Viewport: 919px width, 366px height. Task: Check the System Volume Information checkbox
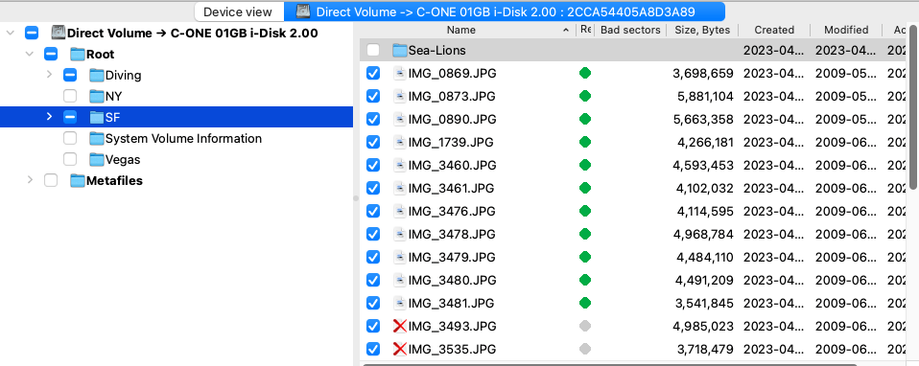click(x=70, y=139)
